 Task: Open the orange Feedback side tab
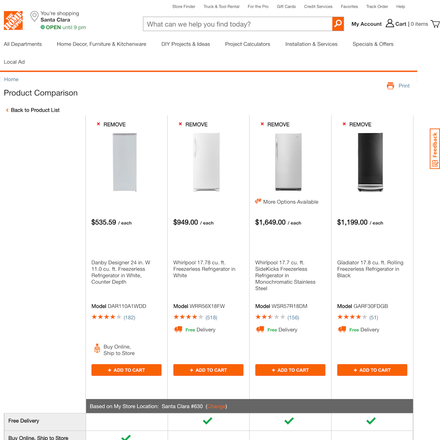pyautogui.click(x=434, y=148)
